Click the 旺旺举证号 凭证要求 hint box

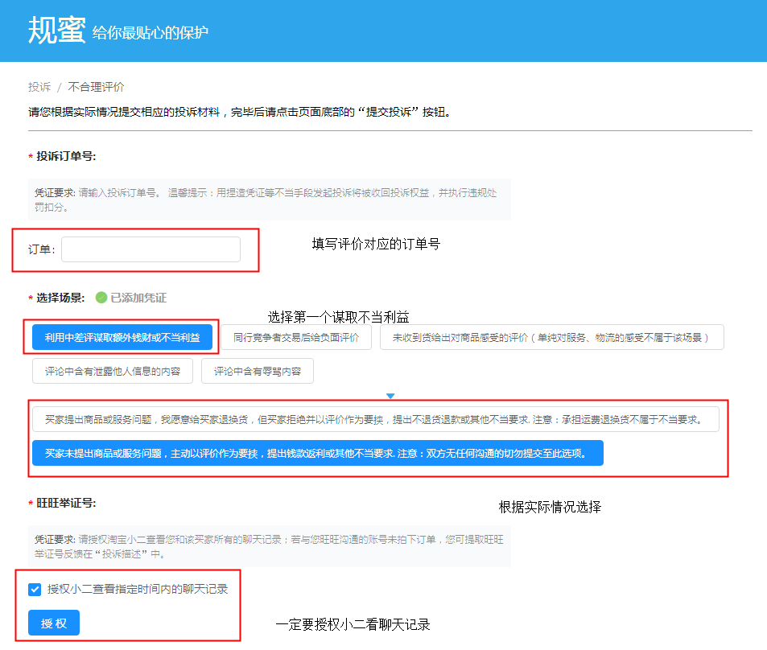click(269, 547)
